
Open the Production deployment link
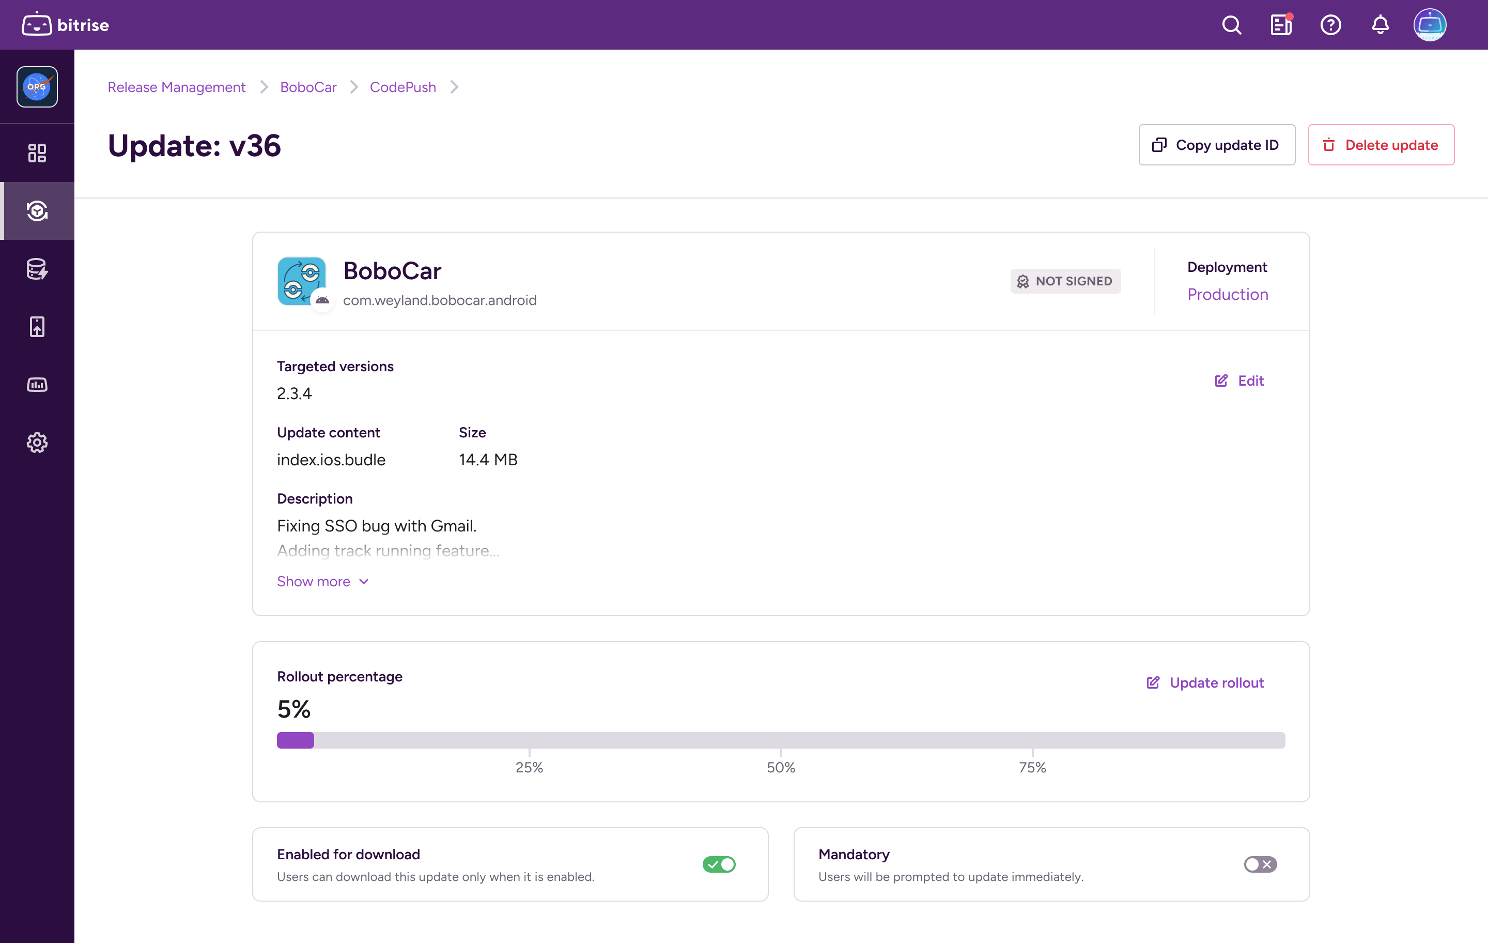coord(1227,294)
